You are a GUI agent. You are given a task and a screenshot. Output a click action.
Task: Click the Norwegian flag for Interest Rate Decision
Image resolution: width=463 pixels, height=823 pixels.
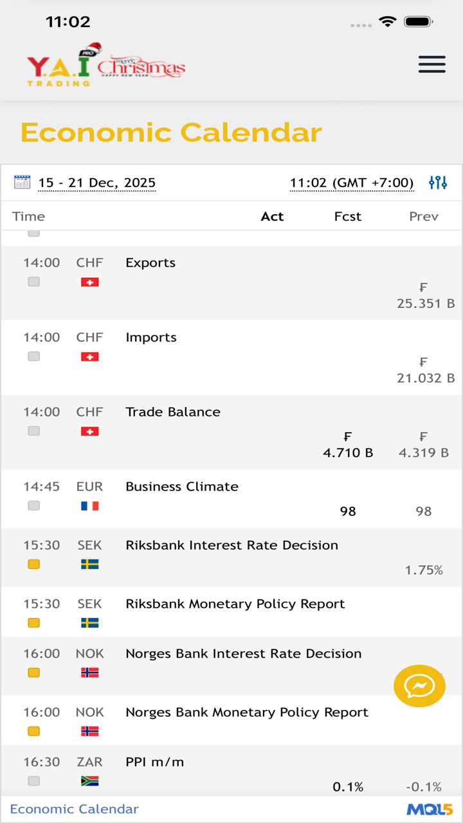(x=89, y=673)
